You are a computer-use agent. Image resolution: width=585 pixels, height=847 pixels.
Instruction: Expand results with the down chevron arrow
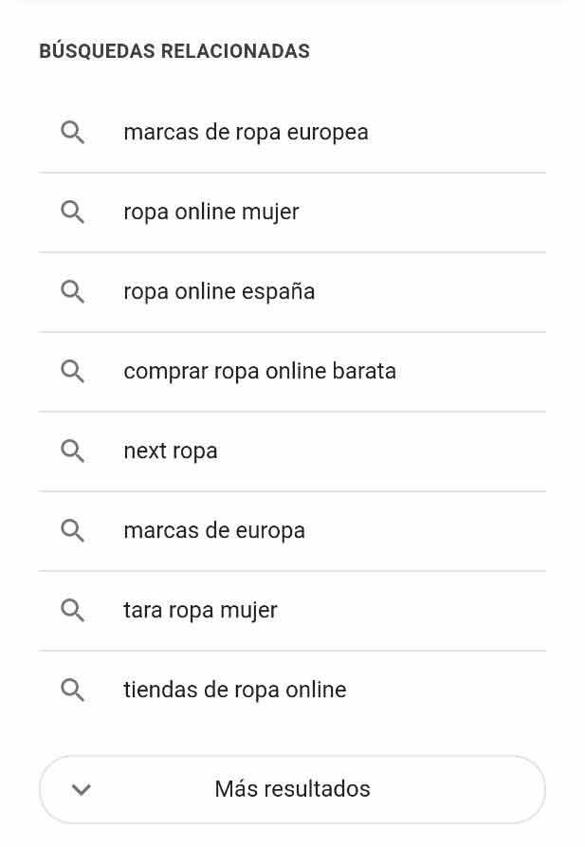82,789
